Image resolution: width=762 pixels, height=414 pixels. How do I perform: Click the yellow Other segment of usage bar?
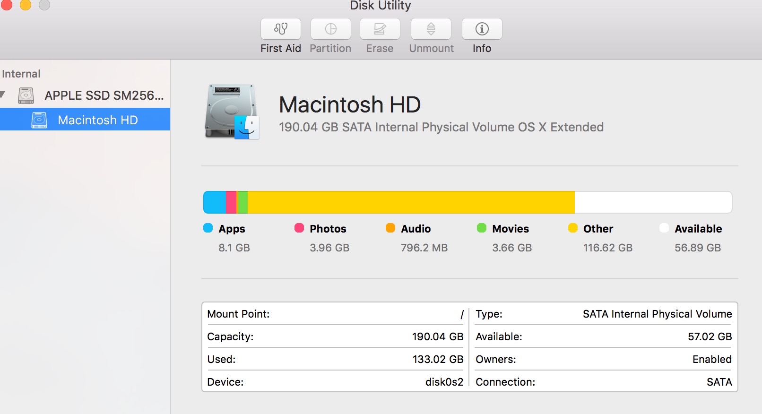point(411,202)
